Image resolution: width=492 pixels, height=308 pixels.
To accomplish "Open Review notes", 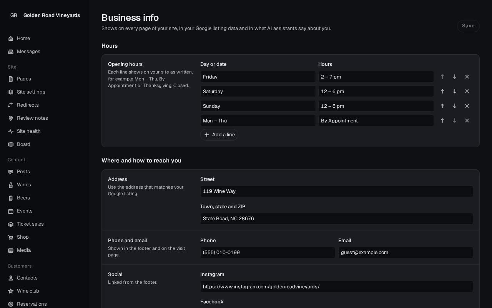I will pyautogui.click(x=45, y=118).
